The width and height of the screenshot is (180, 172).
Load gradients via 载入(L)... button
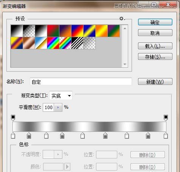(x=155, y=46)
